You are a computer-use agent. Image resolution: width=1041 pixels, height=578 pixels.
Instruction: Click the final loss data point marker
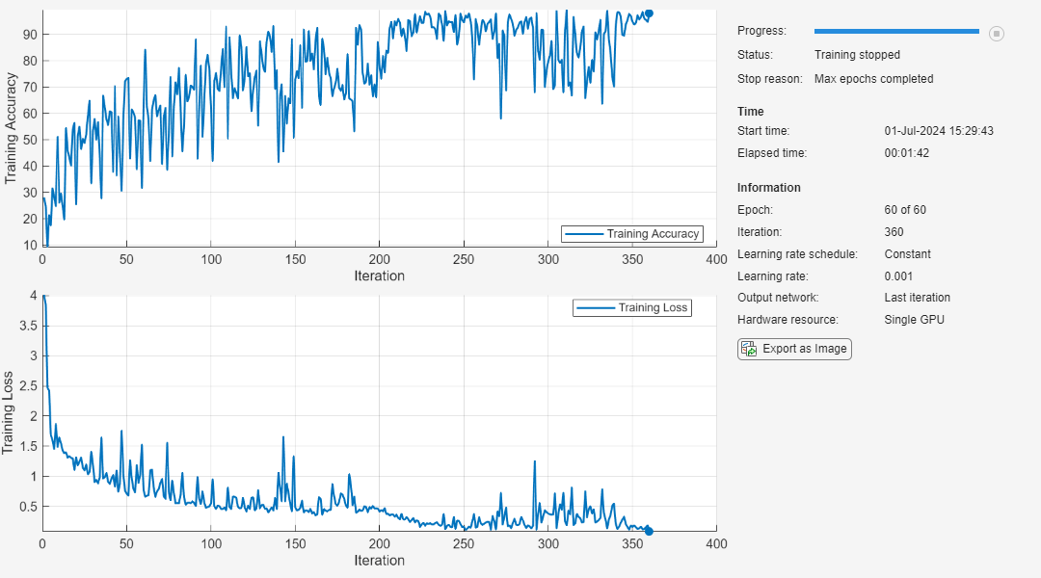[649, 531]
